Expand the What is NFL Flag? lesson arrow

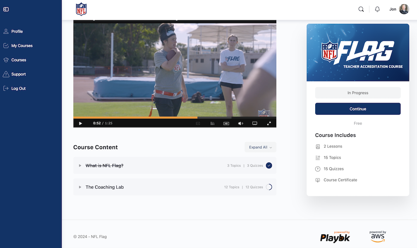[x=80, y=166]
